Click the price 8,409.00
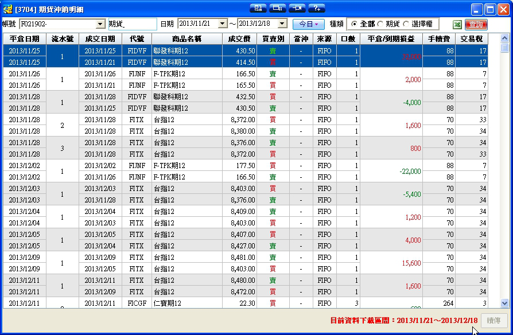Viewport: 513px width, 335px height. point(243,212)
